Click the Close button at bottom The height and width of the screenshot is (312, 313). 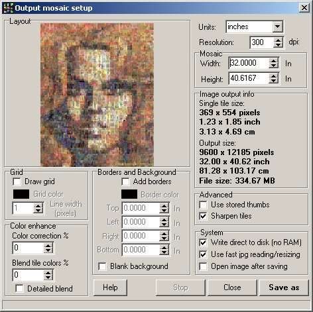coord(232,287)
